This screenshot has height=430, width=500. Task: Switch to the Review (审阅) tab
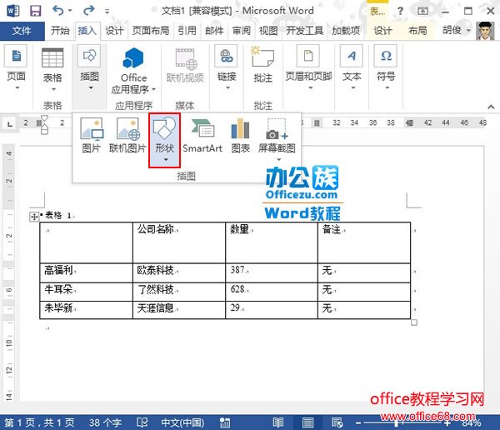(x=242, y=31)
